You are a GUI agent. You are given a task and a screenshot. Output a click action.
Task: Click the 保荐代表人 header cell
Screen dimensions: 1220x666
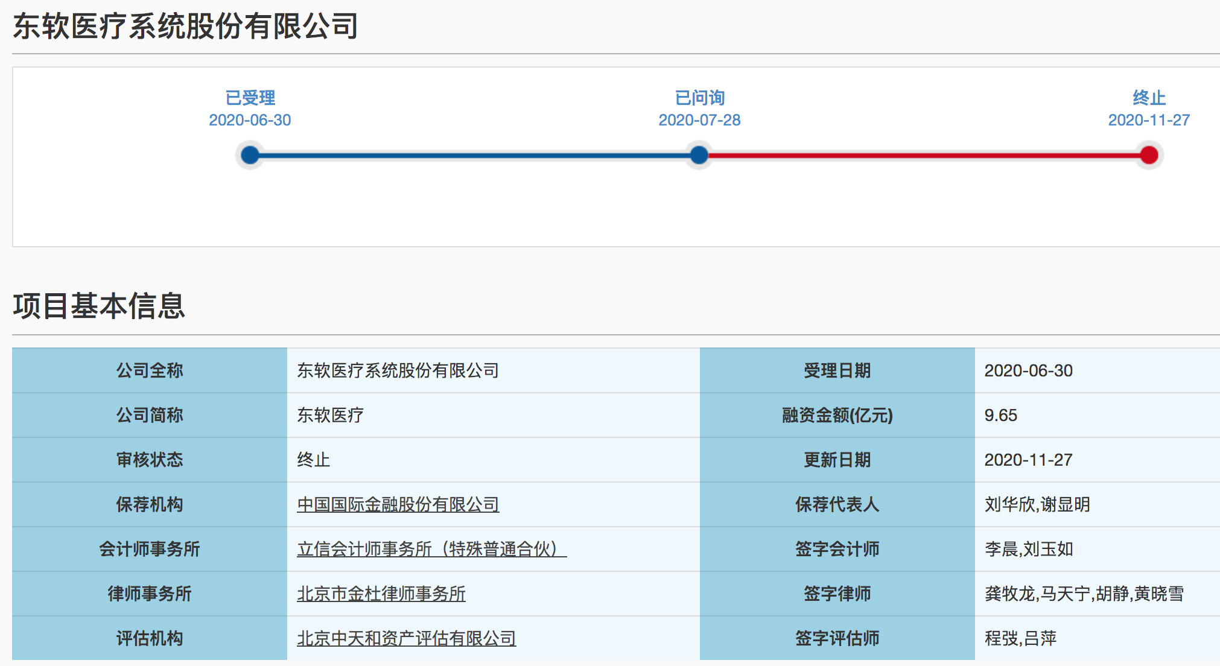(837, 504)
